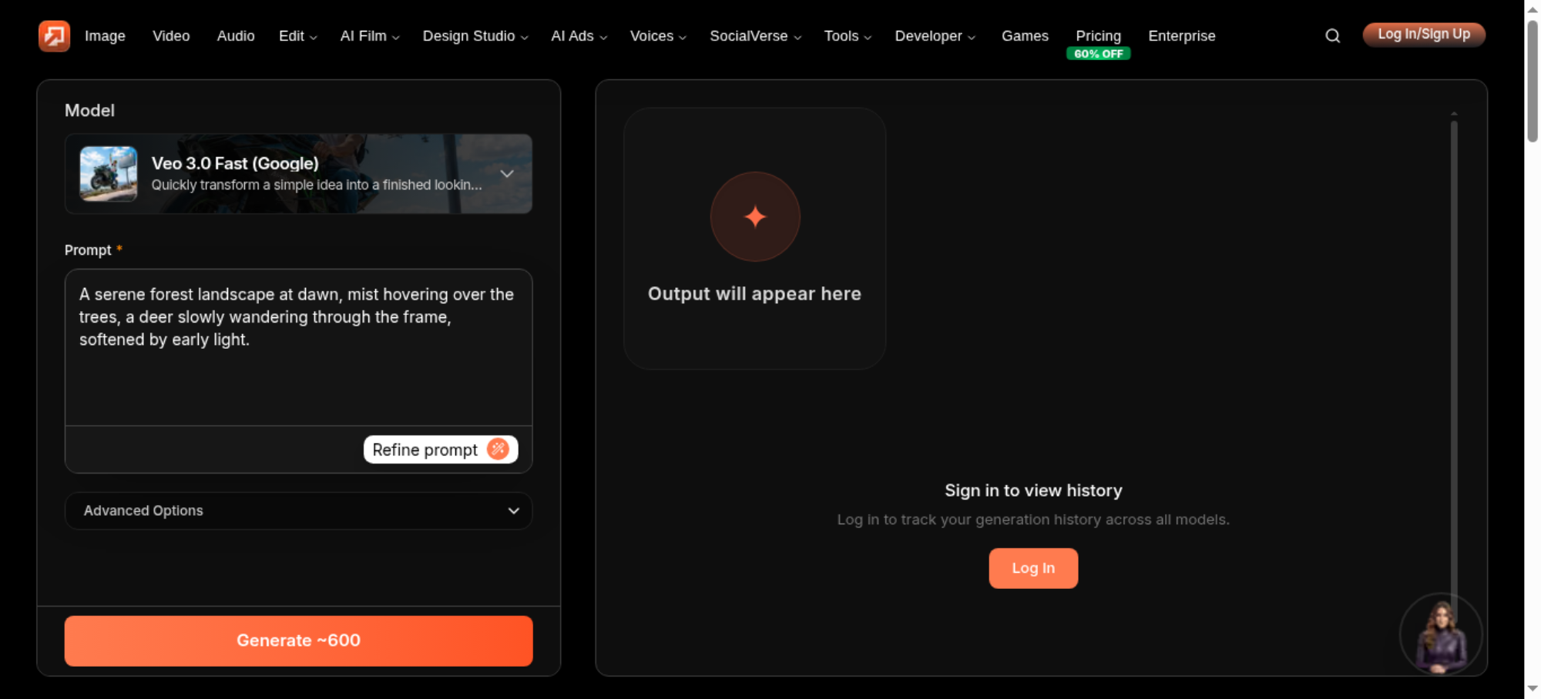This screenshot has width=1541, height=699.
Task: Open the SocialVerse dropdown menu
Action: click(755, 36)
